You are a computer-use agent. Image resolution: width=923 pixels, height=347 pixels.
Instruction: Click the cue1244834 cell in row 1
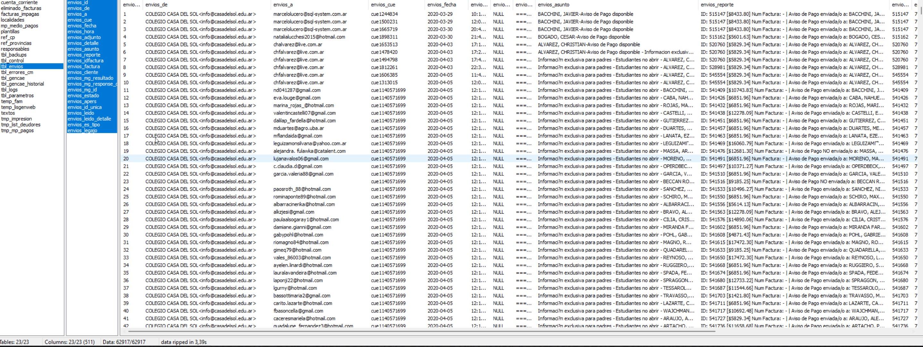coord(384,14)
